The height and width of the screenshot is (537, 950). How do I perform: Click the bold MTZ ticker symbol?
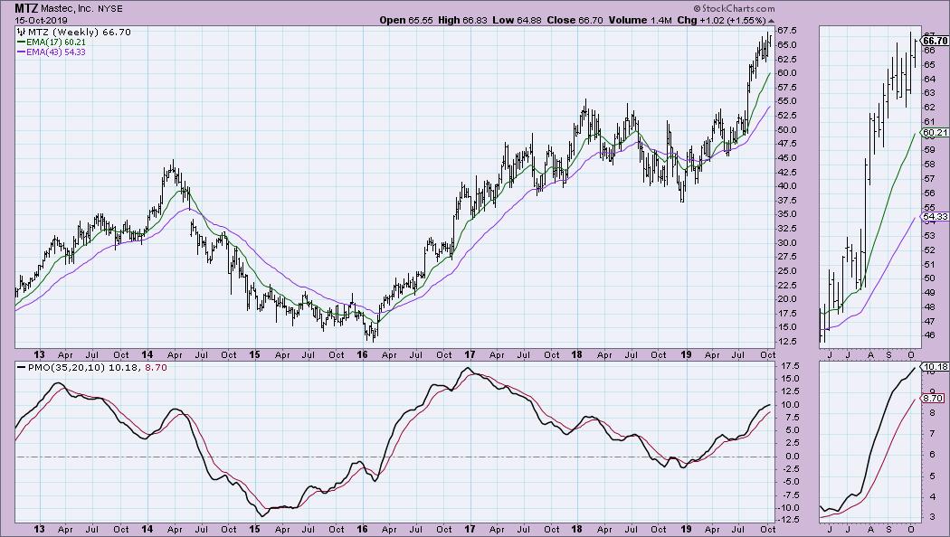(x=26, y=8)
